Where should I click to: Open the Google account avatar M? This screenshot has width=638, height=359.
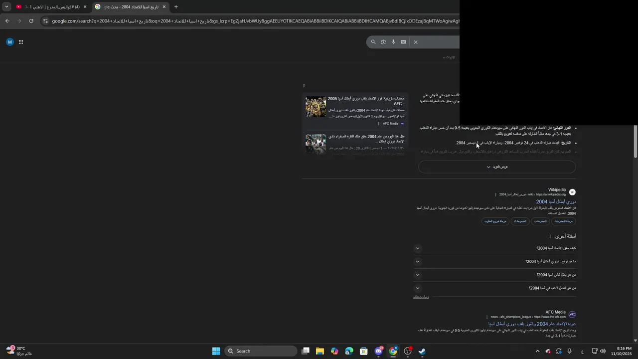(x=9, y=42)
